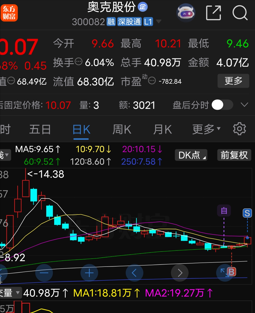Viewport: 255px width, 313px height.
Task: Open the DK点 indicator dropdown
Action: (191, 155)
